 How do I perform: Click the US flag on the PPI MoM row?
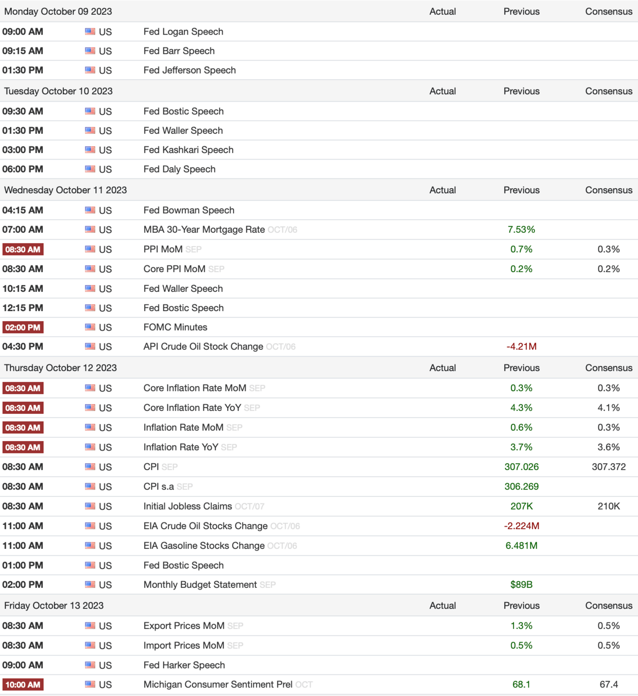[x=90, y=249]
